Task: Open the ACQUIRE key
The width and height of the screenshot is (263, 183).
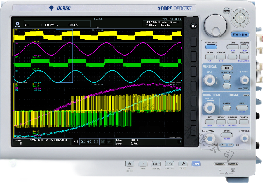Action: 244,57
